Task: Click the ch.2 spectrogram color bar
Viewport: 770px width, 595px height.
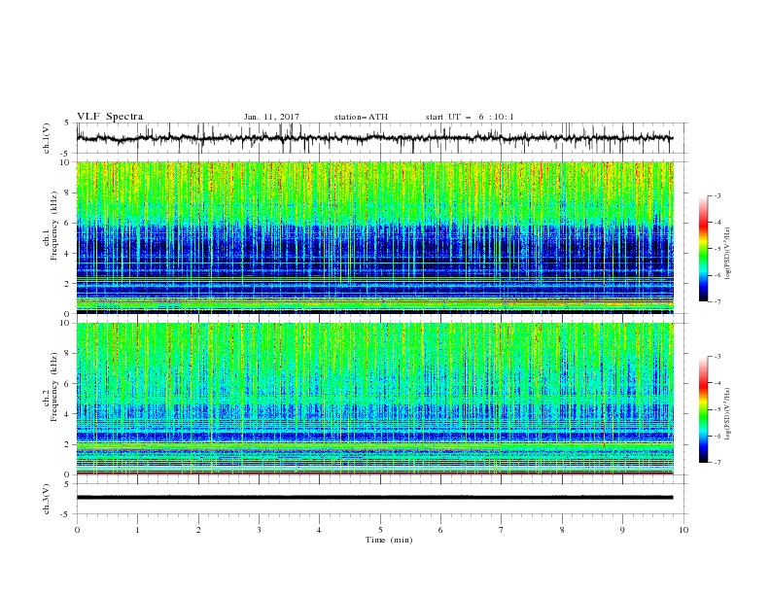Action: (703, 409)
